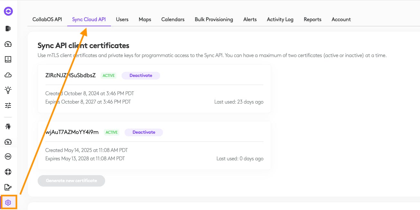Open the rooms door icon in sidebar
The height and width of the screenshot is (210, 420).
pos(8,29)
